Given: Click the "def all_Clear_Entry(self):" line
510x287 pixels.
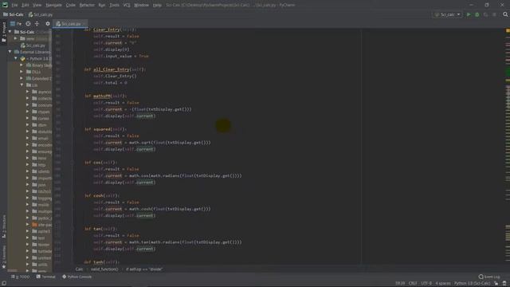Looking at the screenshot, I should click(x=115, y=69).
